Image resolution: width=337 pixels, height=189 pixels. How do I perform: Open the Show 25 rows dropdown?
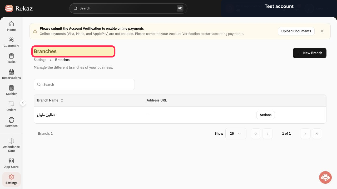[x=236, y=133]
